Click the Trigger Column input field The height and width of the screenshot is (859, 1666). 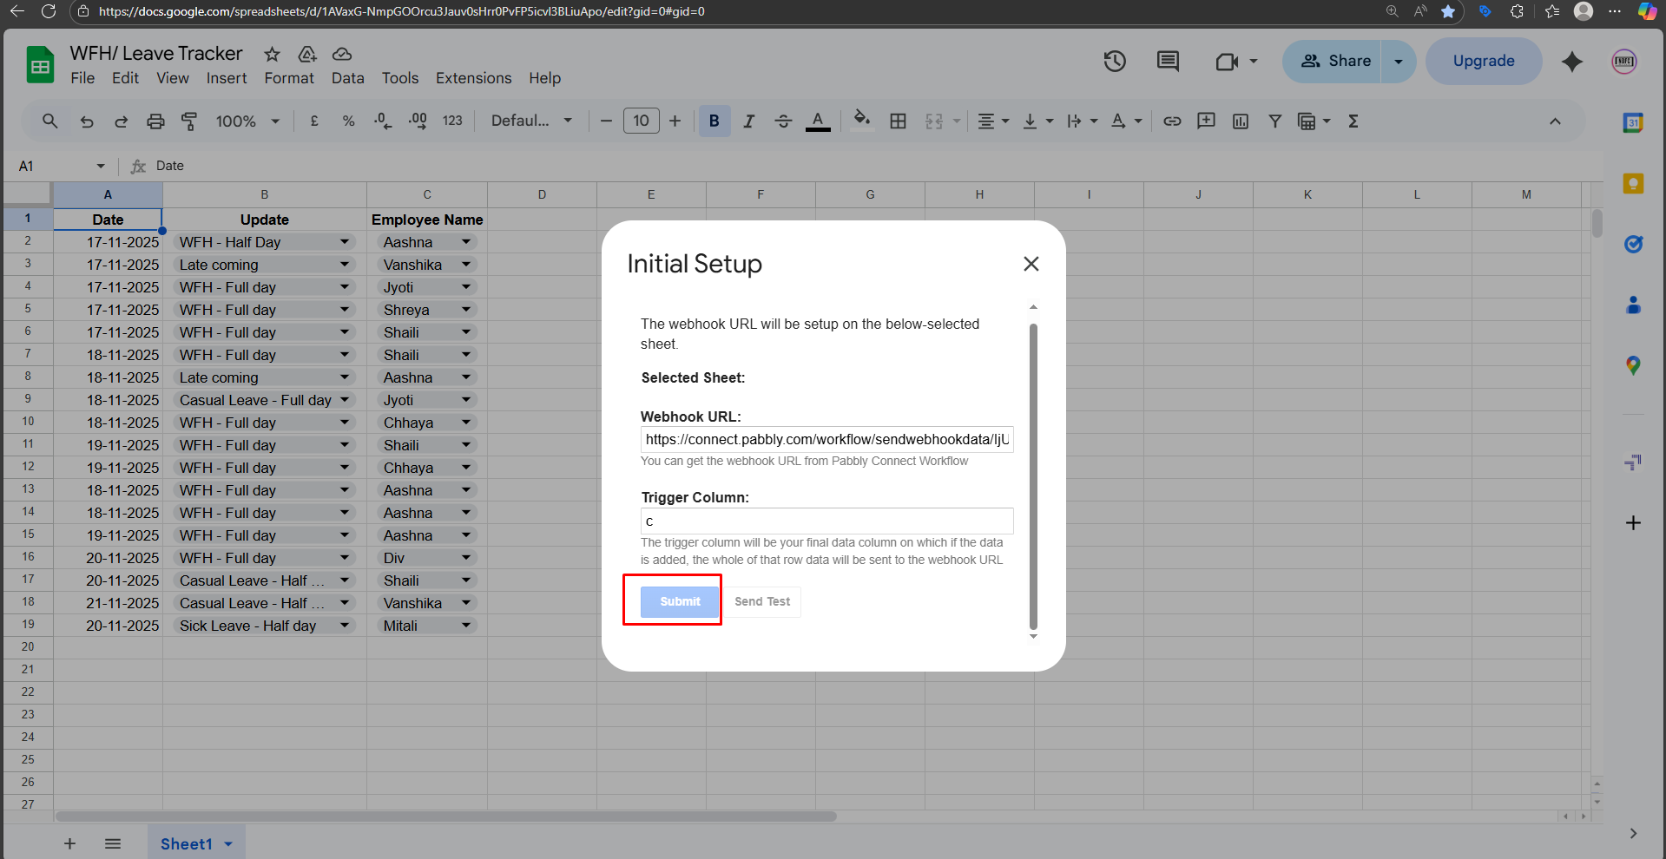826,521
